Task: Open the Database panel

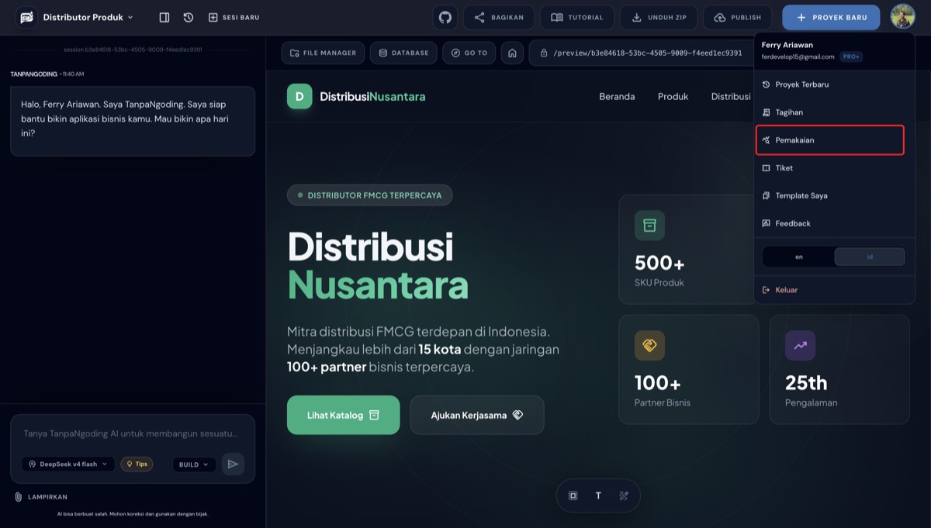Action: point(403,53)
